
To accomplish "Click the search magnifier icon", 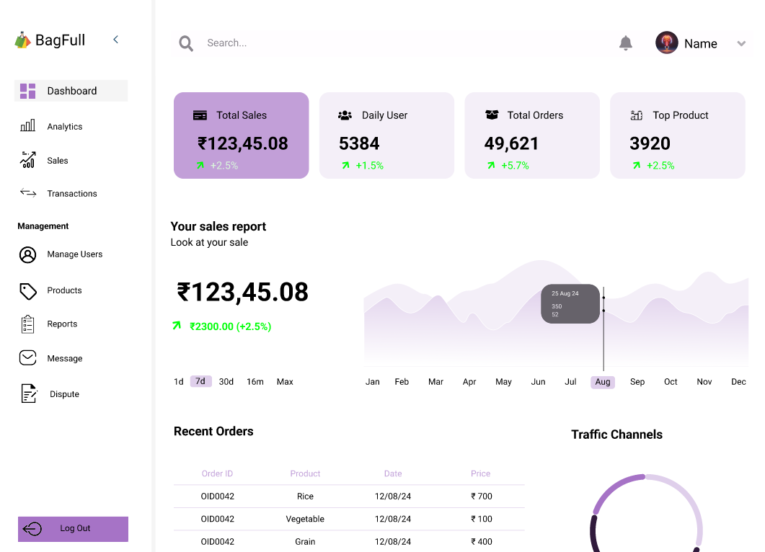I will point(186,43).
